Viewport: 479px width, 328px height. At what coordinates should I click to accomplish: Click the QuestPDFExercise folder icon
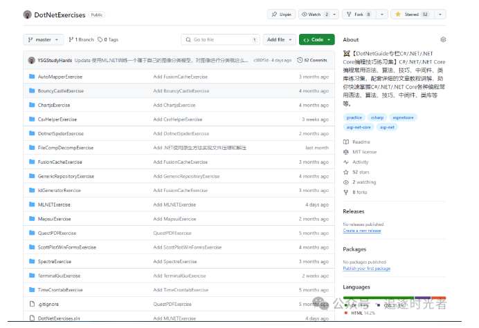32,233
